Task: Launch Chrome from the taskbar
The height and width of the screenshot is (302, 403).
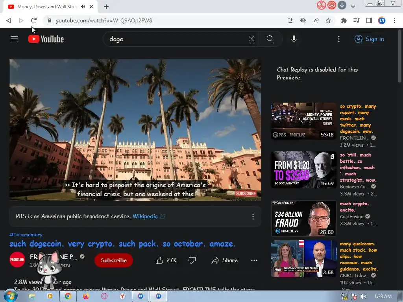Action: 68,296
